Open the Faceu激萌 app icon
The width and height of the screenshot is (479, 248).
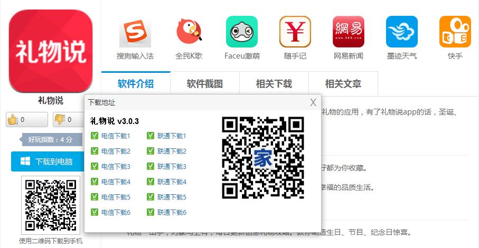242,32
